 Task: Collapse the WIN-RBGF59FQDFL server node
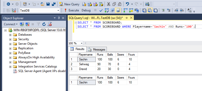click(x=6, y=30)
